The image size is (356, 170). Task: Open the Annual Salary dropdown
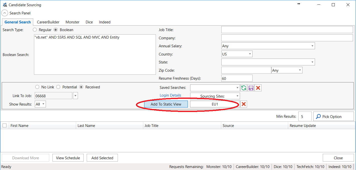(268, 46)
